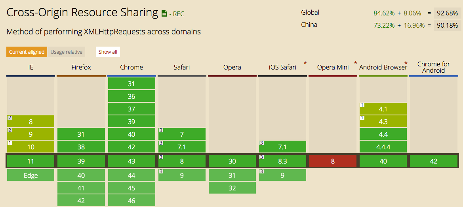Screen dimensions: 463x207
Task: Select the IE 8 support cell
Action: point(31,122)
